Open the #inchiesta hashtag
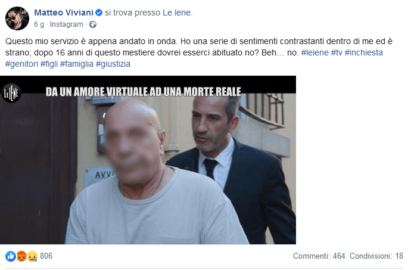This screenshot has height=270, width=408. tap(363, 52)
